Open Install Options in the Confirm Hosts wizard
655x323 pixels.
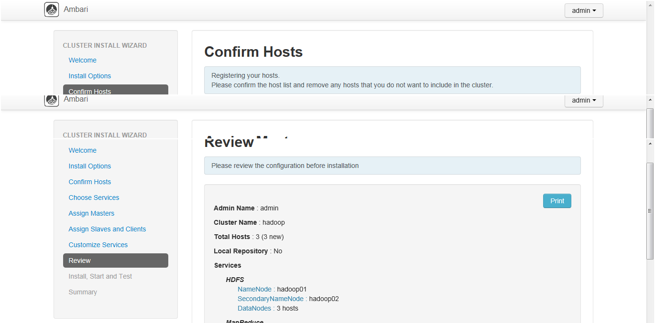90,76
